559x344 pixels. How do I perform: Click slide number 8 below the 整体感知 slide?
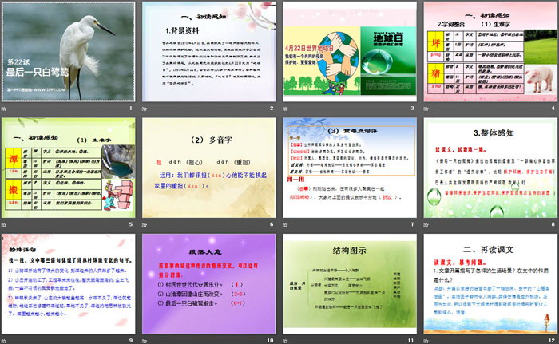coord(553,224)
